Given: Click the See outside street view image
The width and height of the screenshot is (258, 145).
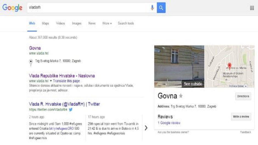Looking at the screenshot, I should (x=179, y=66).
